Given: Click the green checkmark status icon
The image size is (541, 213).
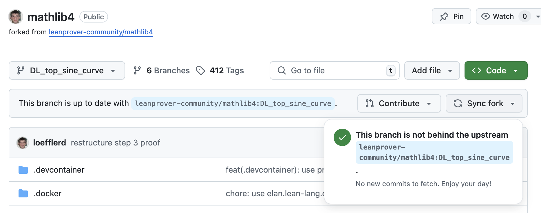Looking at the screenshot, I should pyautogui.click(x=342, y=137).
